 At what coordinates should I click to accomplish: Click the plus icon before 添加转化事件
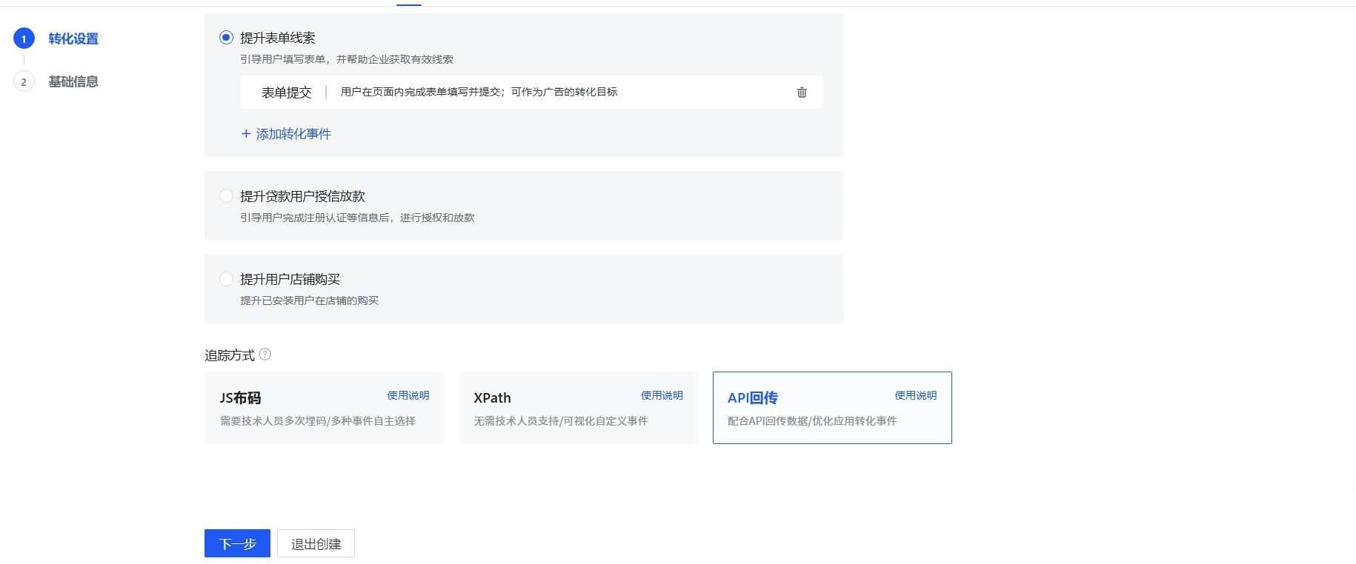point(246,134)
